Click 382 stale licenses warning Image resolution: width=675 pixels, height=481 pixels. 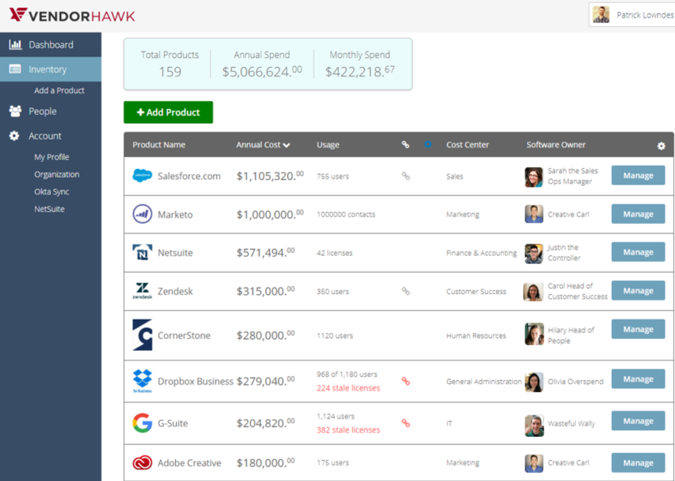coord(348,430)
